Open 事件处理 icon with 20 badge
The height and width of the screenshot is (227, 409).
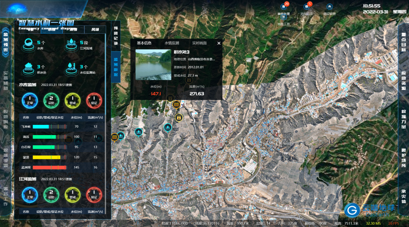click(283, 7)
